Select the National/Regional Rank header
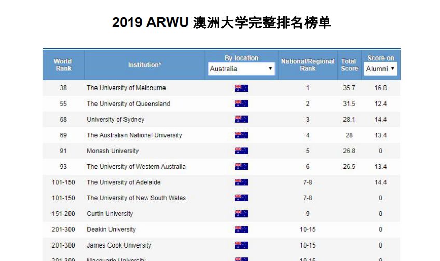 point(308,65)
